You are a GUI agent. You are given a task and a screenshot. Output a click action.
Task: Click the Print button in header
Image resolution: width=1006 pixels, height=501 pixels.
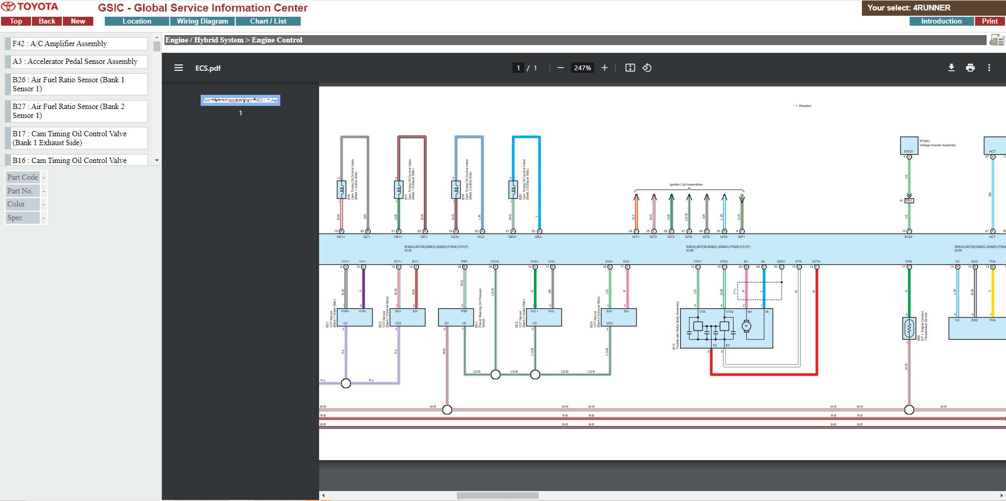(990, 21)
